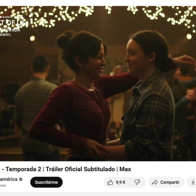Click the Last of Us logo overlay
196x196 pixels.
12,23
